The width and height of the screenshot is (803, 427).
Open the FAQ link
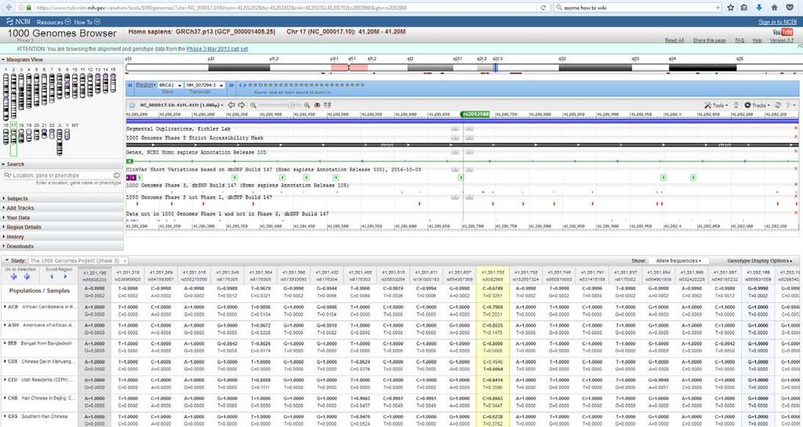(x=739, y=41)
